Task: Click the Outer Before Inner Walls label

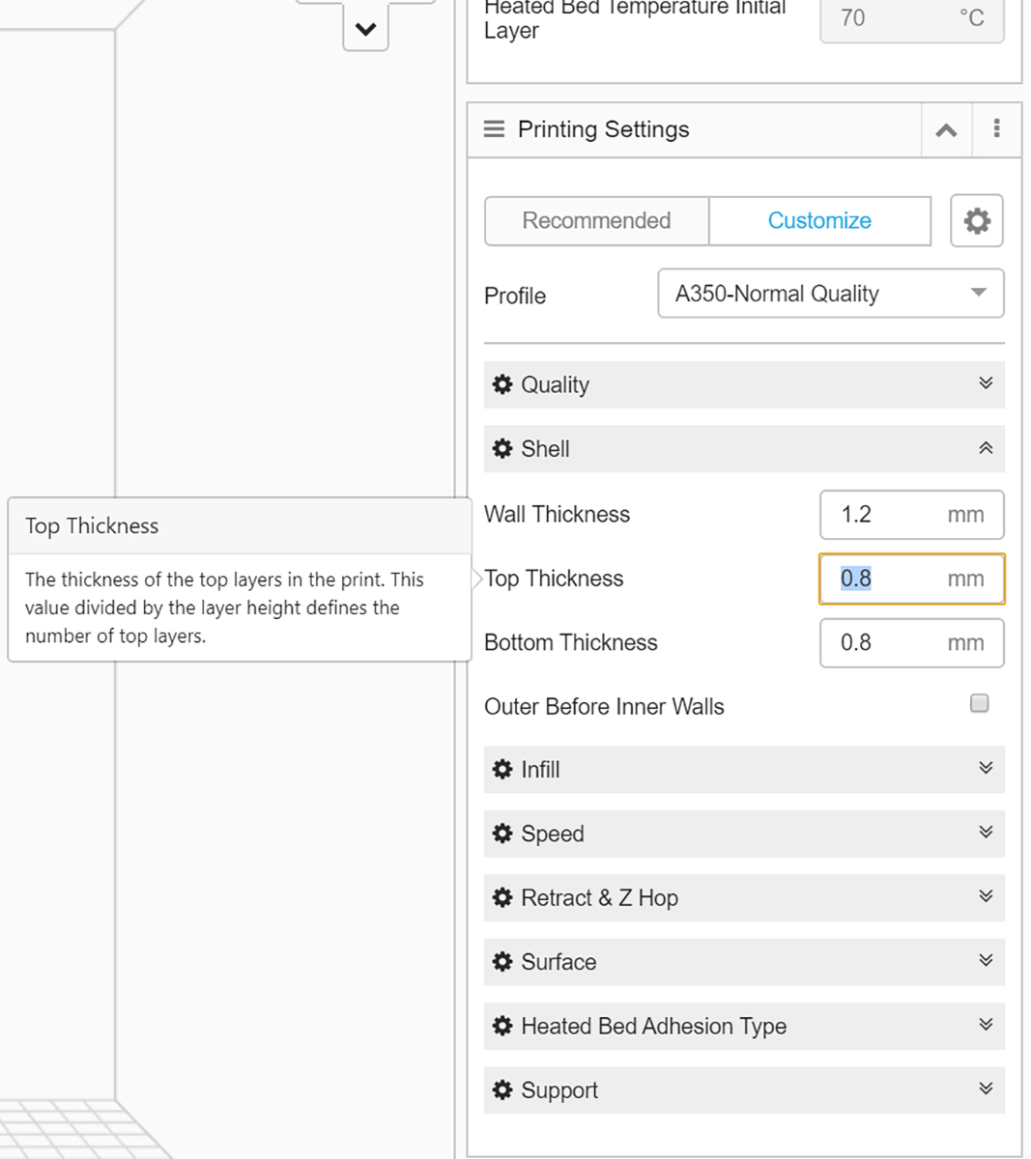Action: [604, 707]
